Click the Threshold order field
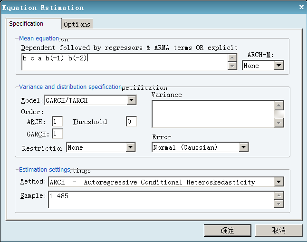Viewport: 307px width, 242px height. 131,122
